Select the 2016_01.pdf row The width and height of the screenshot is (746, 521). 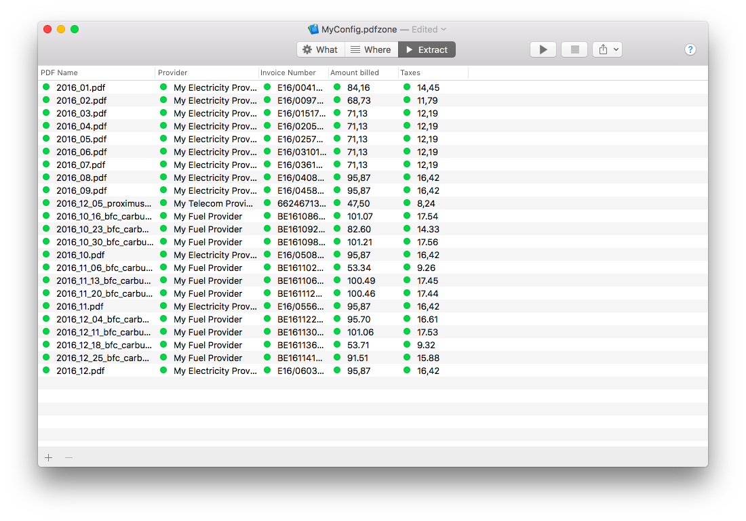pos(81,87)
